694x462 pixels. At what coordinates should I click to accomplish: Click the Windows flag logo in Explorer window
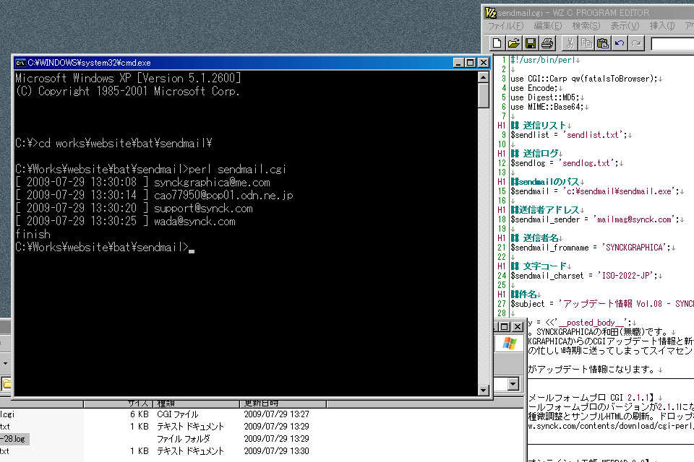pyautogui.click(x=510, y=344)
